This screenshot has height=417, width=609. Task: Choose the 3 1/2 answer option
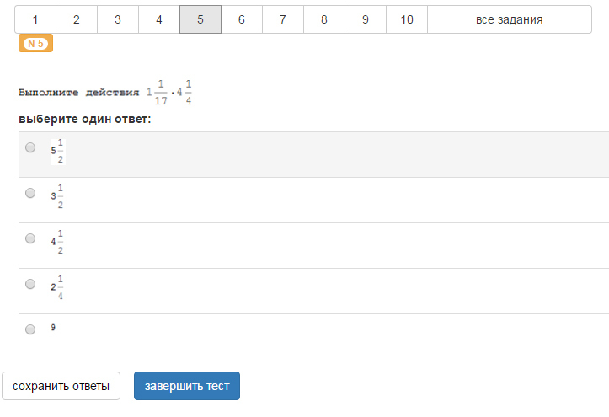[x=30, y=193]
